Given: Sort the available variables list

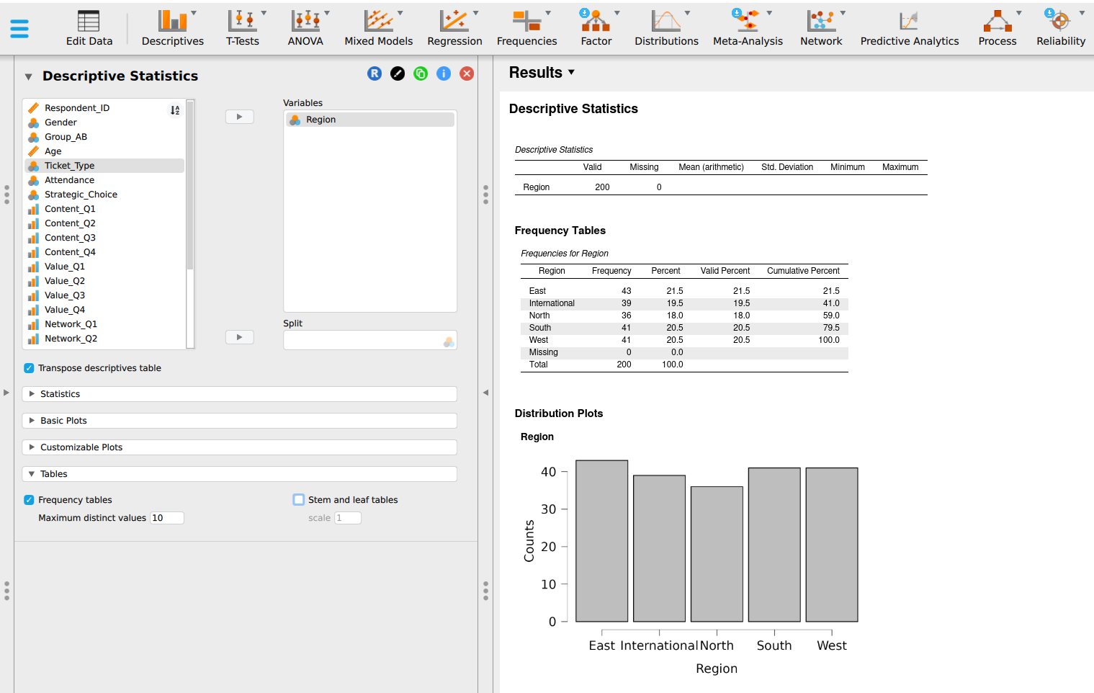Looking at the screenshot, I should tap(175, 110).
